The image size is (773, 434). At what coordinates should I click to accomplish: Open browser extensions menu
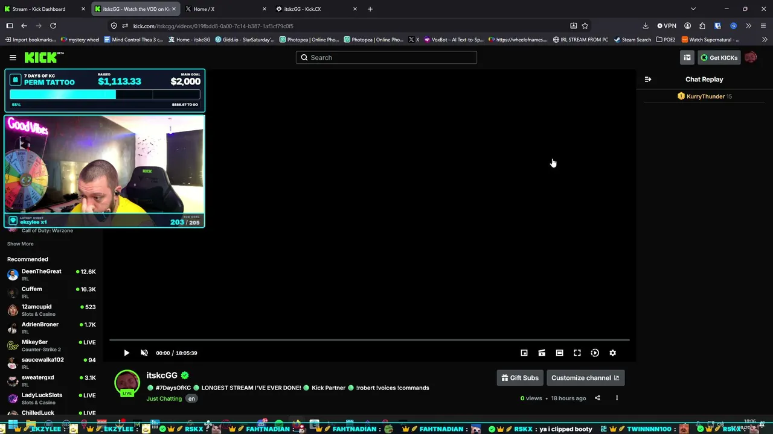tap(702, 26)
